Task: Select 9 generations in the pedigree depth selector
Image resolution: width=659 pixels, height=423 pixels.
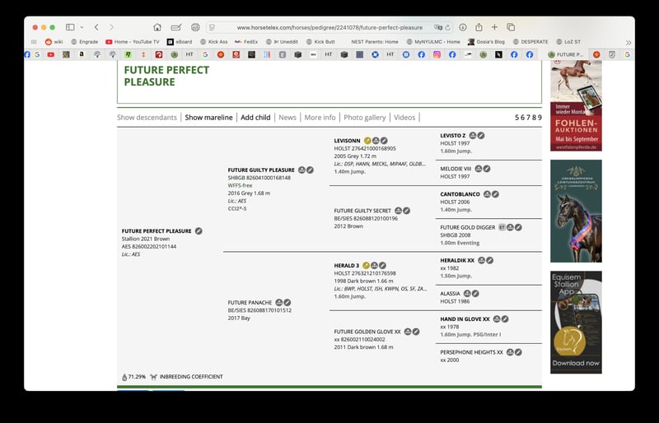Action: [x=539, y=118]
